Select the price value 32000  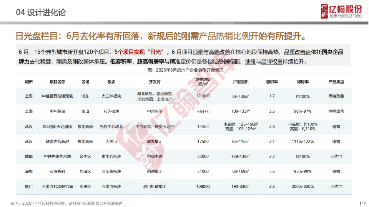pos(203,156)
